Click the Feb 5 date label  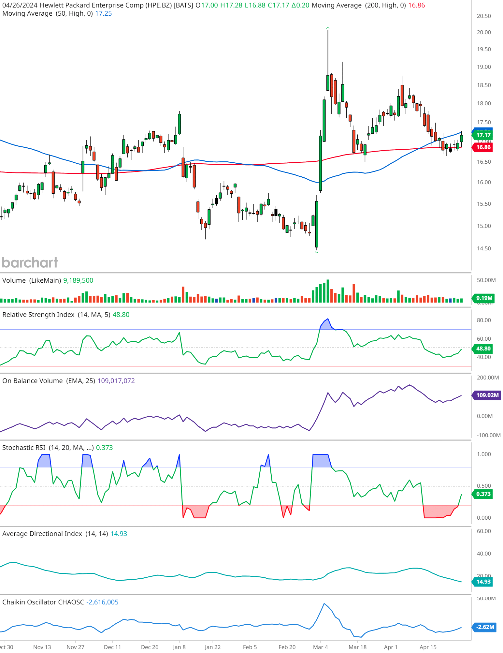tap(250, 647)
